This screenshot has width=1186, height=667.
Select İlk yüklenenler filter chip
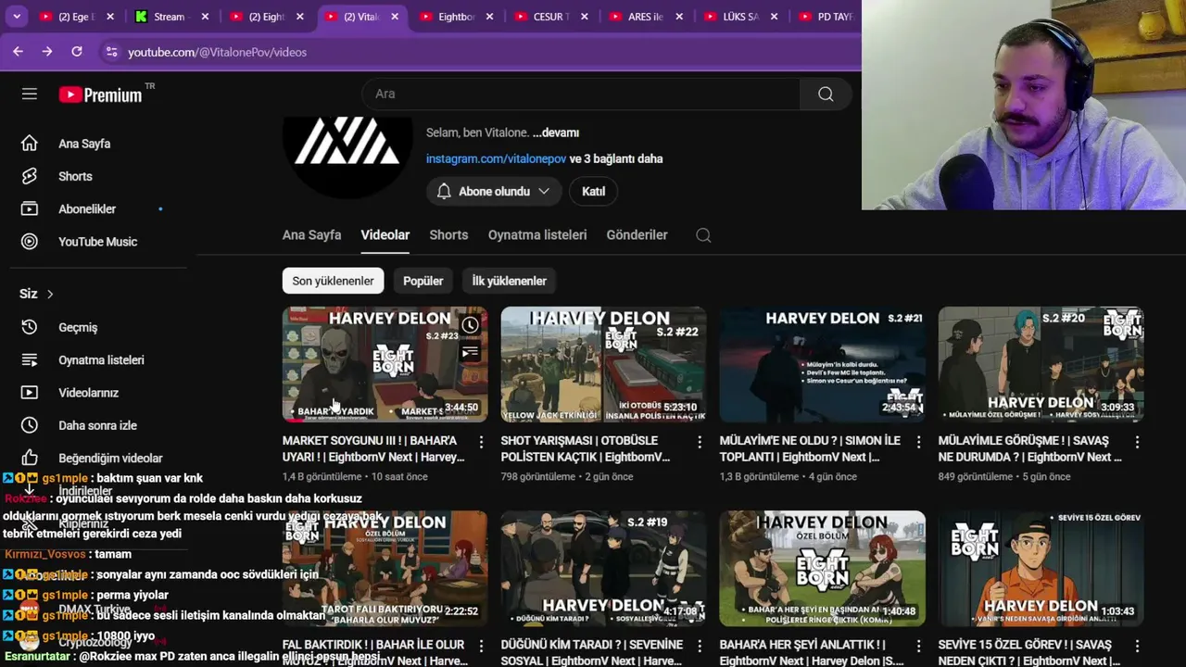coord(509,281)
